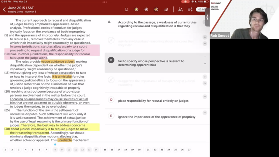Select answer choice E
Image resolution: width=279 pixels, height=157 pixels.
[111, 116]
